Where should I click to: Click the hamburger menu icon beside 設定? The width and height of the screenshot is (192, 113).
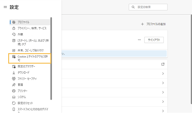[x=5, y=7]
